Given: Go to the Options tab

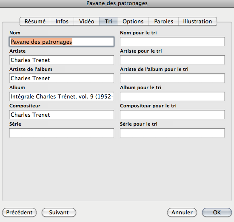Looking at the screenshot, I should tap(133, 22).
